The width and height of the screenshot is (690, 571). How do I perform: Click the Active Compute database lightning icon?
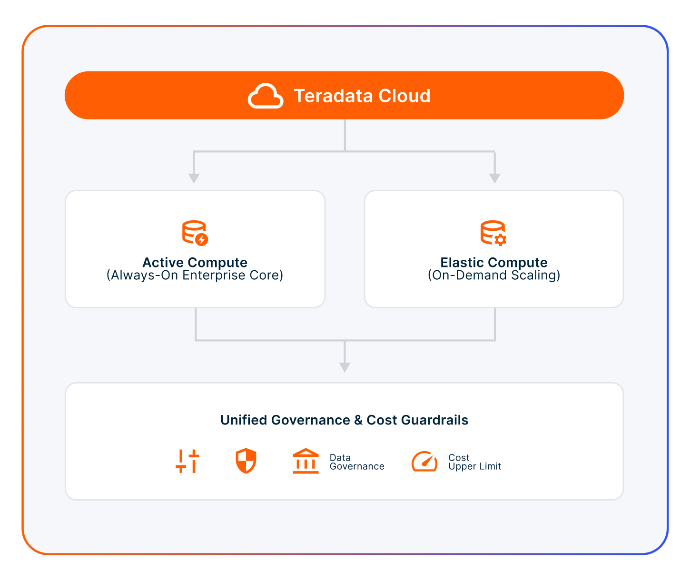click(195, 233)
